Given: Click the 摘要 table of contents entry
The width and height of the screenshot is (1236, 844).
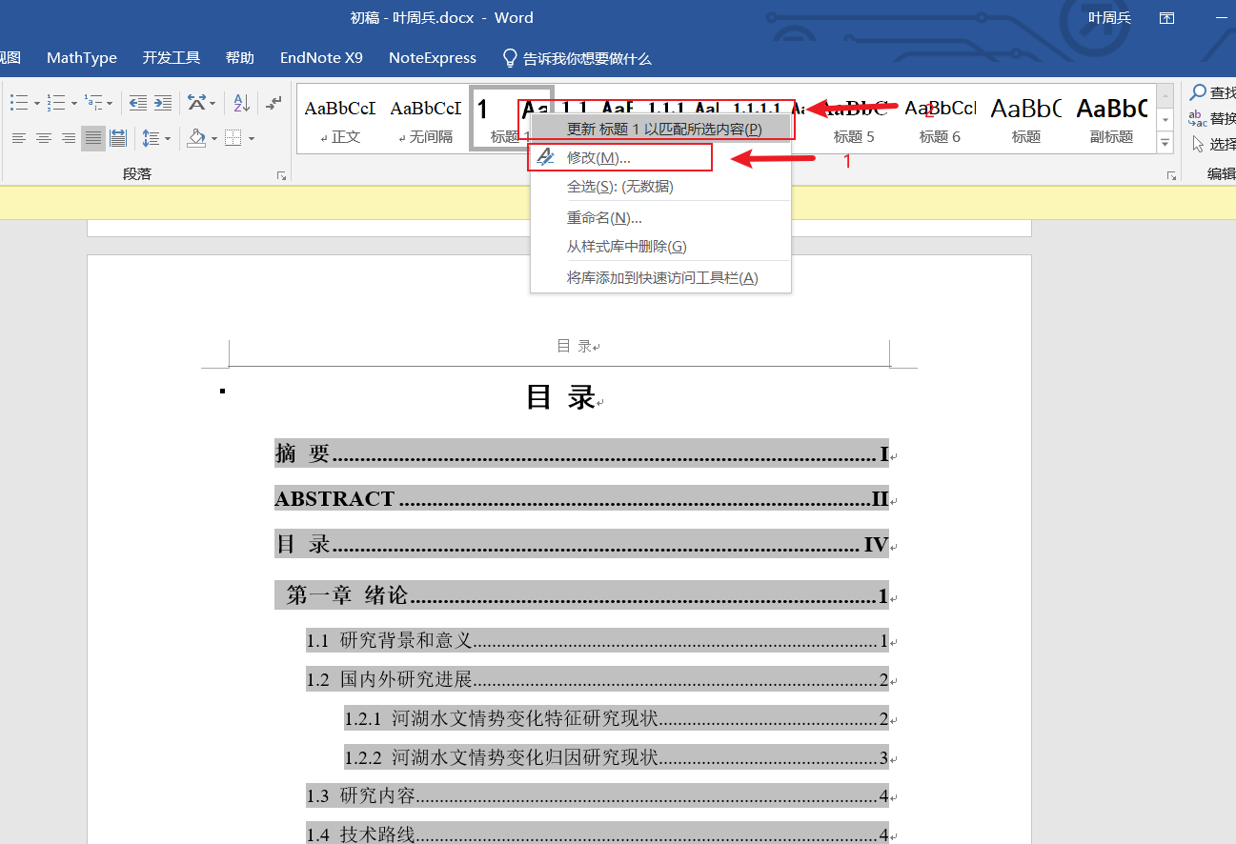Looking at the screenshot, I should coord(581,453).
